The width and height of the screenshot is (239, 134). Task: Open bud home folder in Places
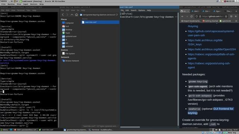(x=66, y=26)
